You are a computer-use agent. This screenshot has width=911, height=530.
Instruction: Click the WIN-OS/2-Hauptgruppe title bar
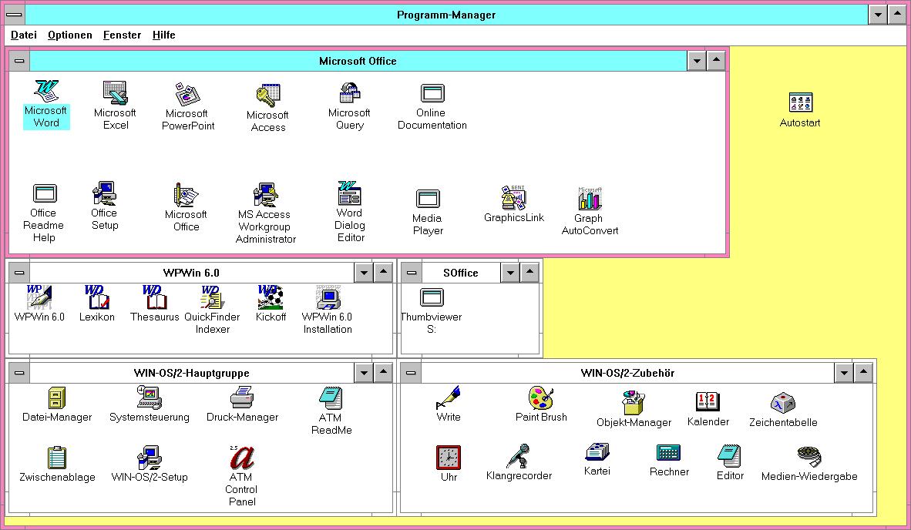pyautogui.click(x=192, y=373)
